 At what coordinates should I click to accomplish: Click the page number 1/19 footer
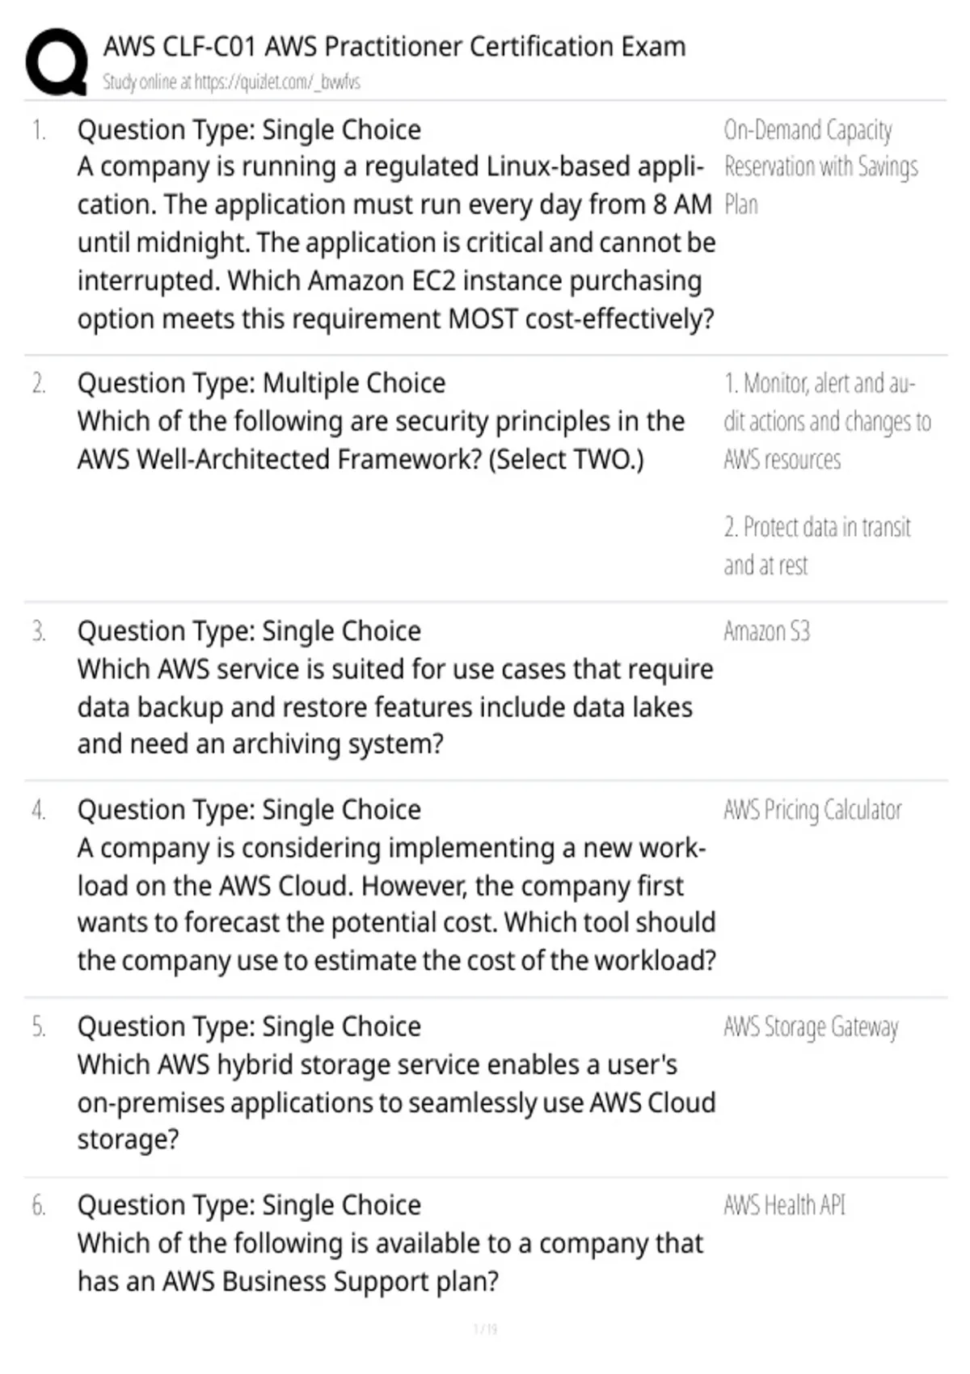click(485, 1329)
